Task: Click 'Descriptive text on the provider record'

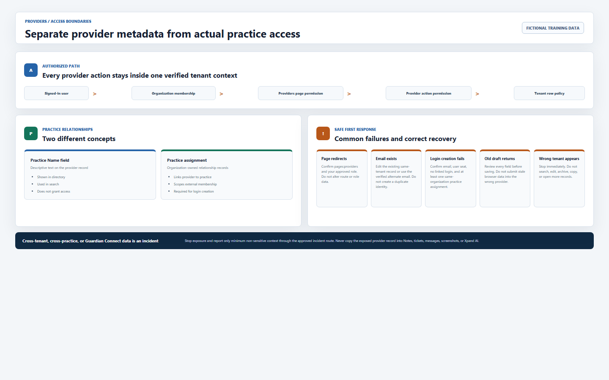Action: click(59, 168)
